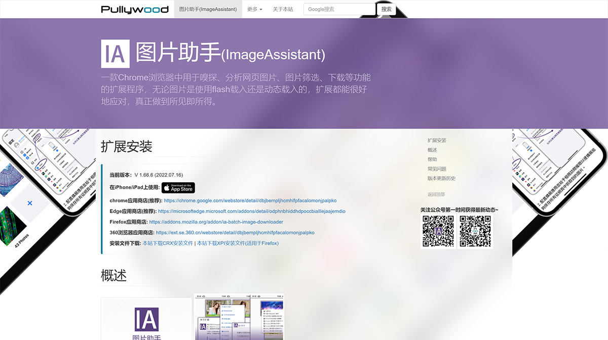Open the Edge add-ons store link
The height and width of the screenshot is (340, 608).
click(x=255, y=211)
